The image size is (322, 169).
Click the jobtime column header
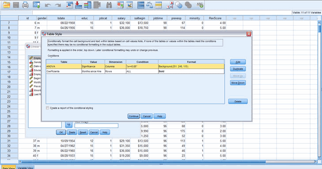click(x=158, y=18)
